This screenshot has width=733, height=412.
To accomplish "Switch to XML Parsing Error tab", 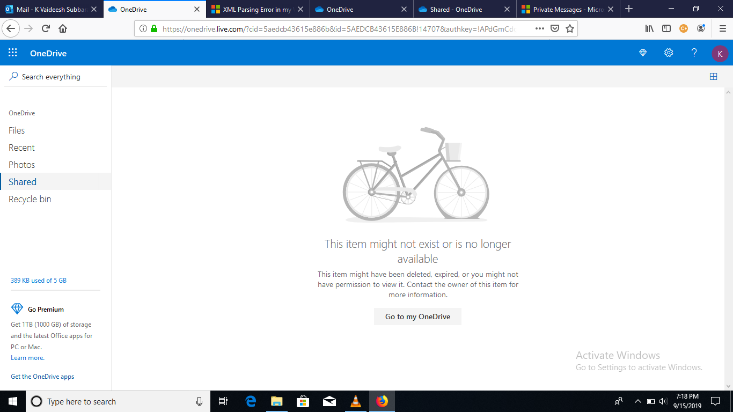I will point(258,9).
